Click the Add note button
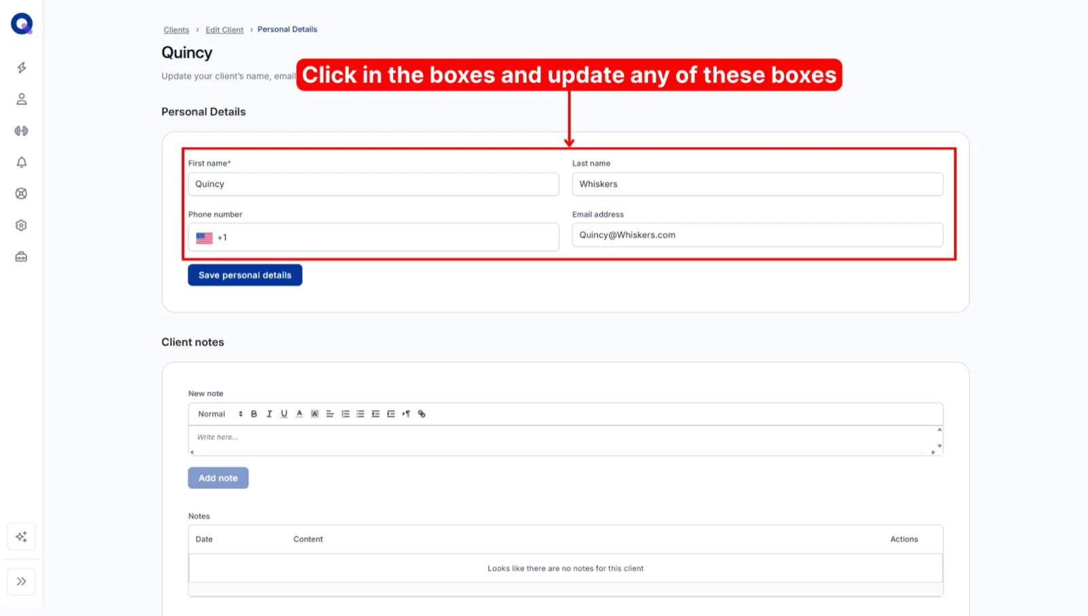 pyautogui.click(x=218, y=478)
